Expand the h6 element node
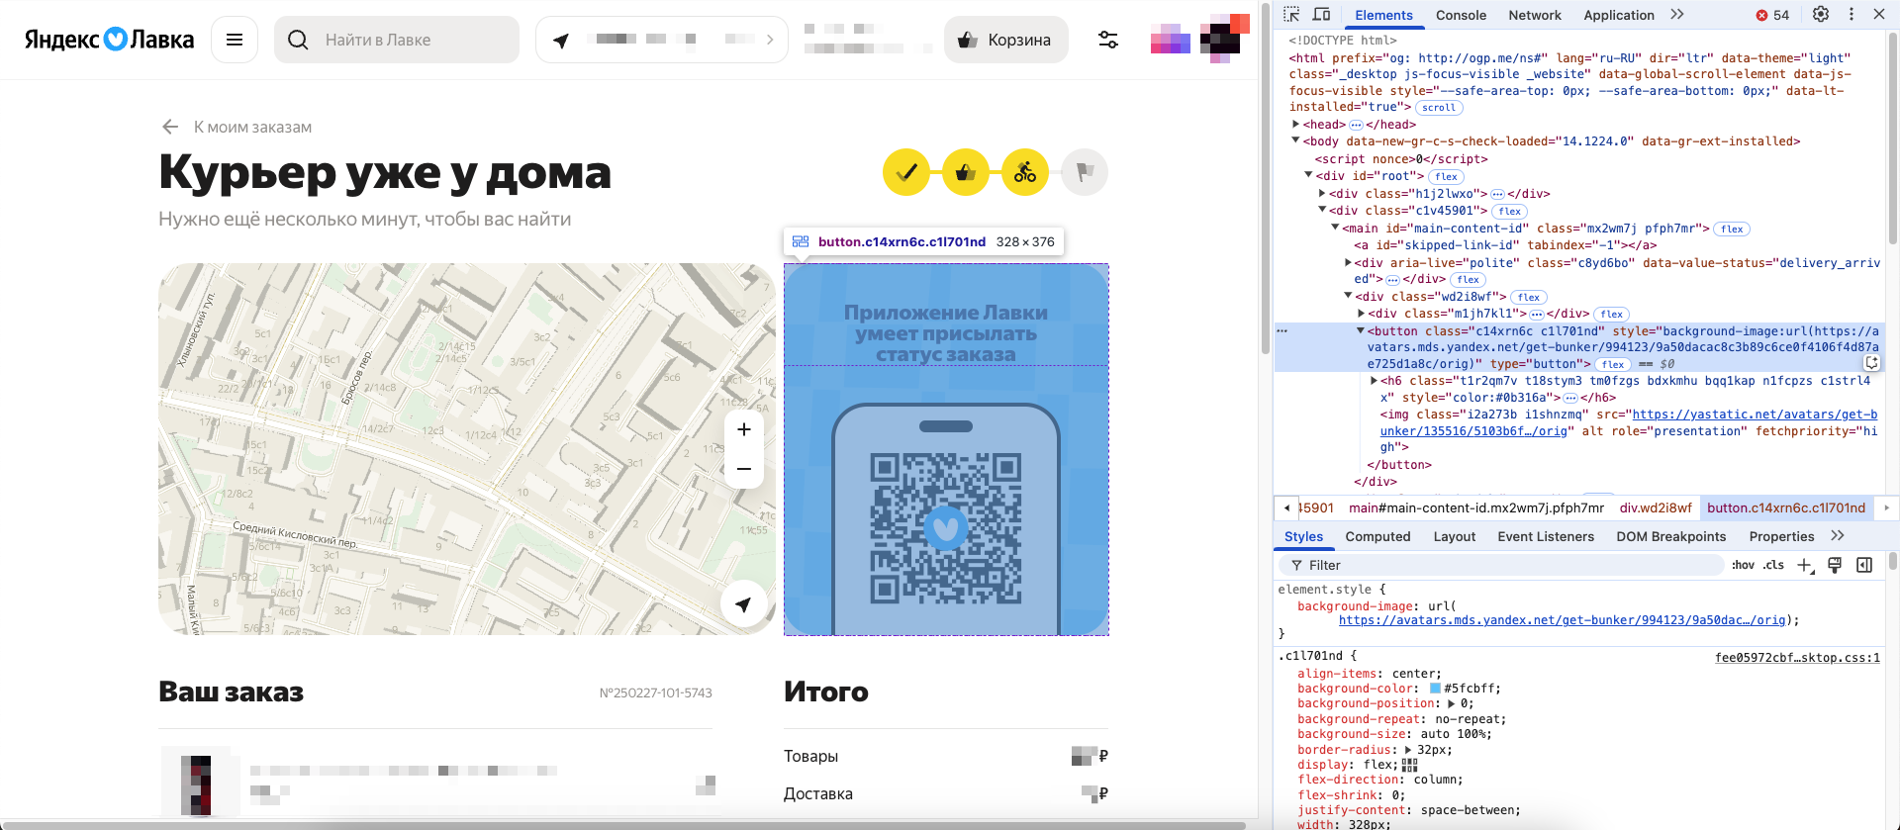1900x830 pixels. tap(1374, 380)
